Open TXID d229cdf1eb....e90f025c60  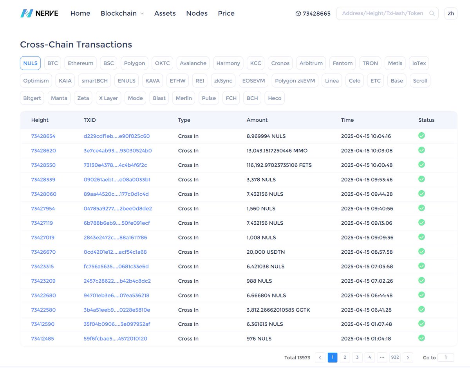(x=117, y=136)
